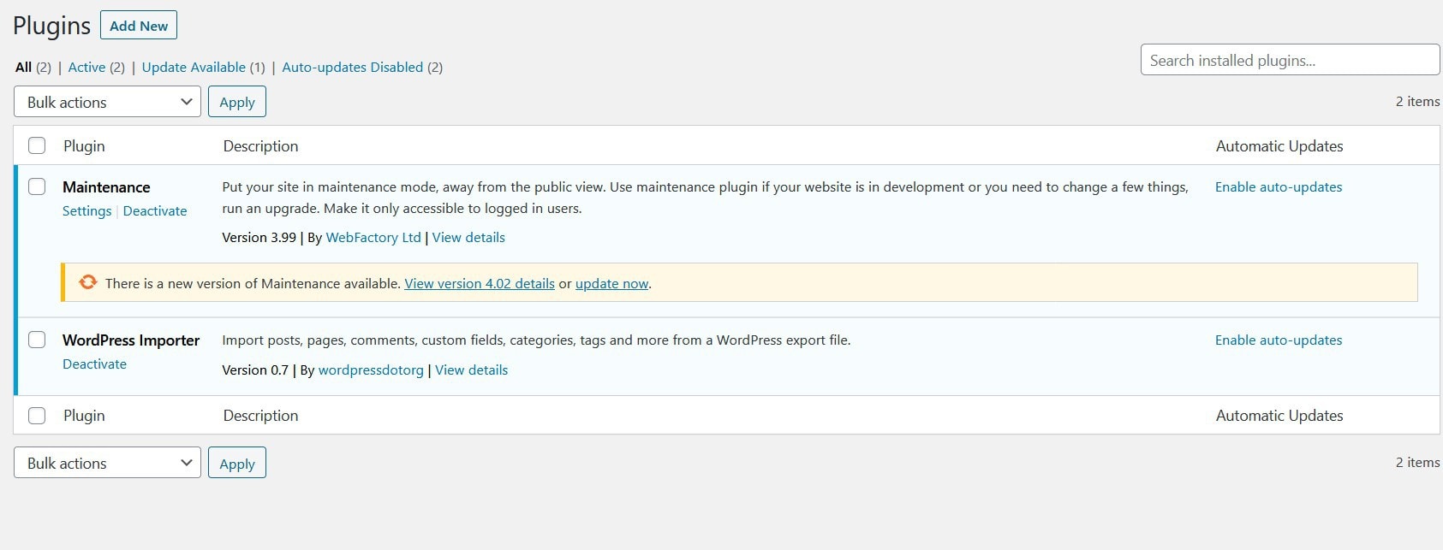
Task: Open View version 4.02 details link
Action: point(480,284)
